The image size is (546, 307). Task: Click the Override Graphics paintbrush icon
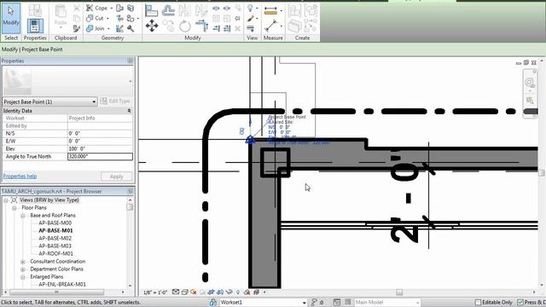click(250, 19)
